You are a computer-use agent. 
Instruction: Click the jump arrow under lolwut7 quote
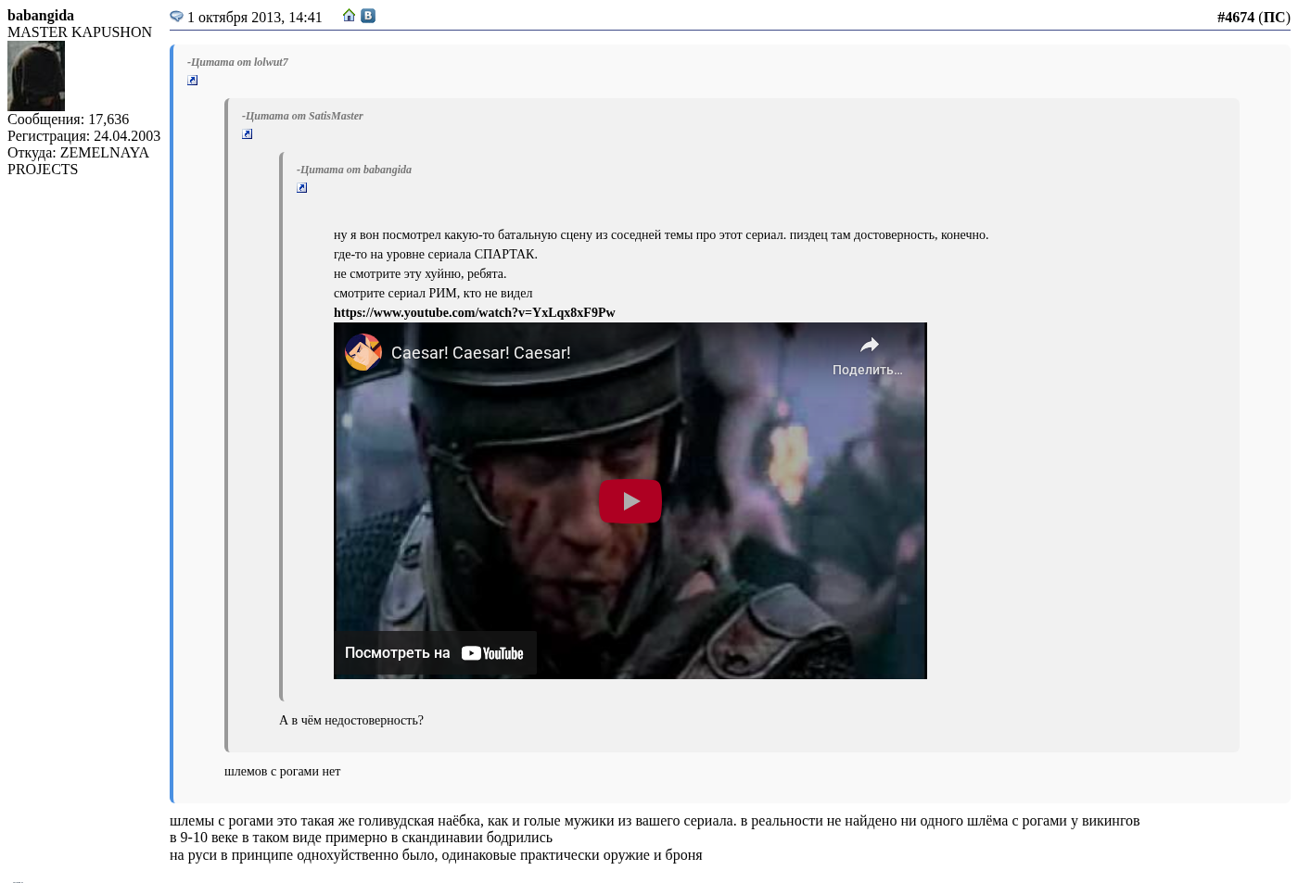coord(193,81)
